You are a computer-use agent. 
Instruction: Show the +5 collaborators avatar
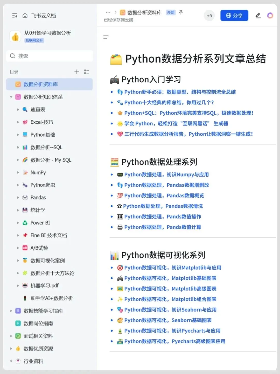click(209, 16)
